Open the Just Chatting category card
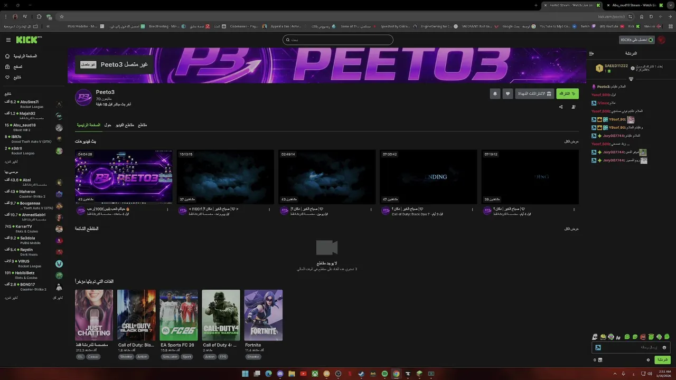 94,315
